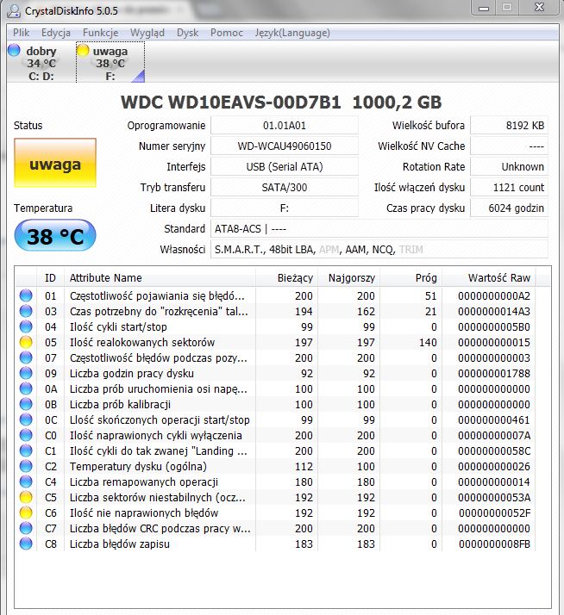
Task: Click the yellow uwaga status button
Action: coord(55,163)
